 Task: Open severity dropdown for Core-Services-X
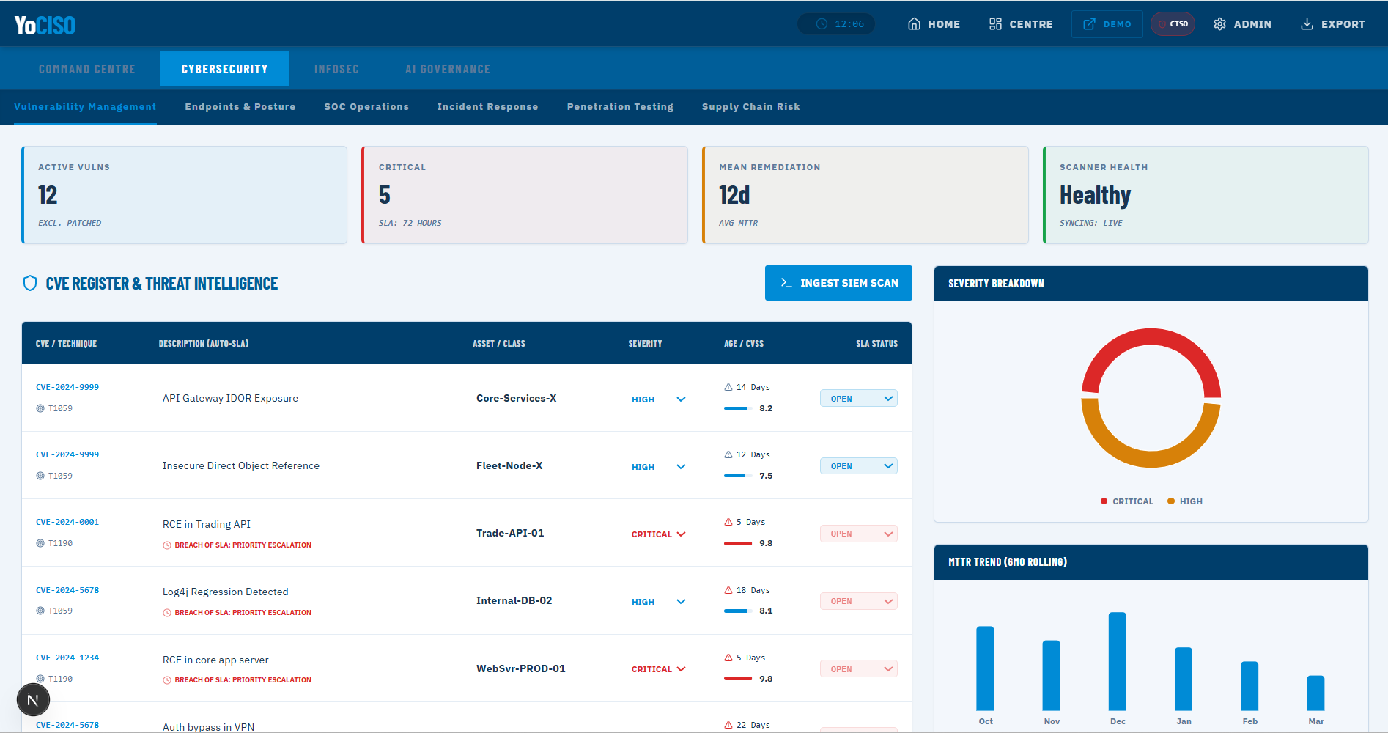click(659, 399)
